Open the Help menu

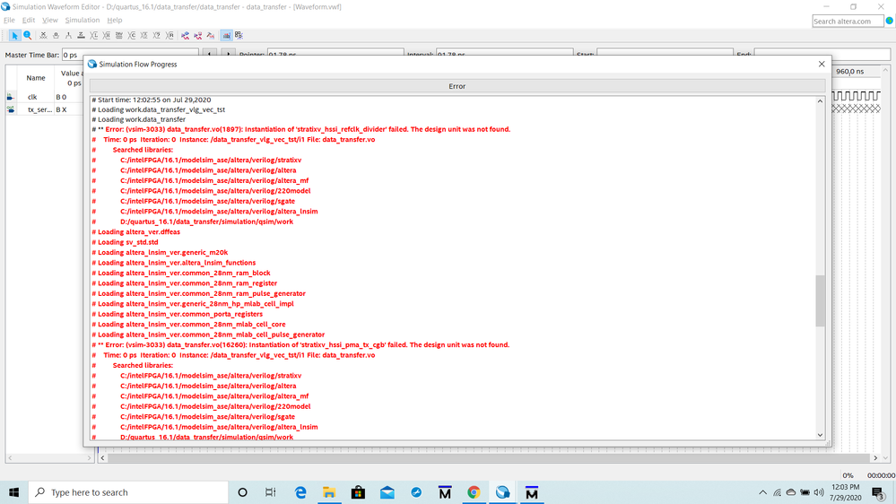pyautogui.click(x=115, y=20)
